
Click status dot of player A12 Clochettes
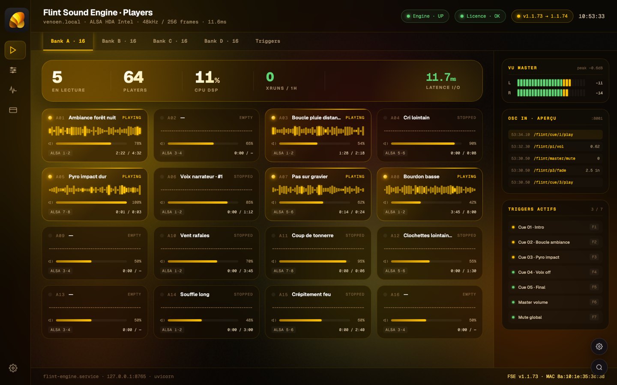coord(385,236)
